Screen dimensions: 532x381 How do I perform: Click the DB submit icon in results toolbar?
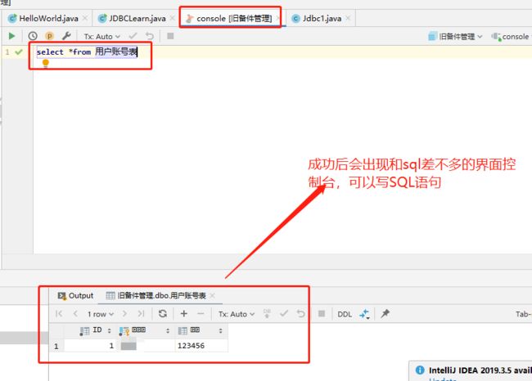tap(267, 313)
